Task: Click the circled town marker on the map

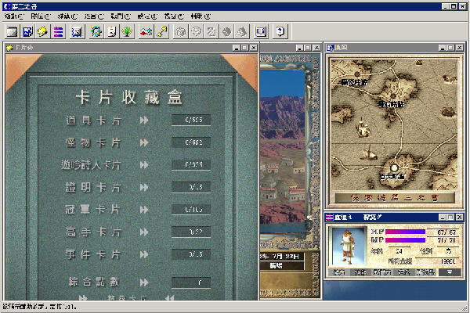Action: coord(395,167)
